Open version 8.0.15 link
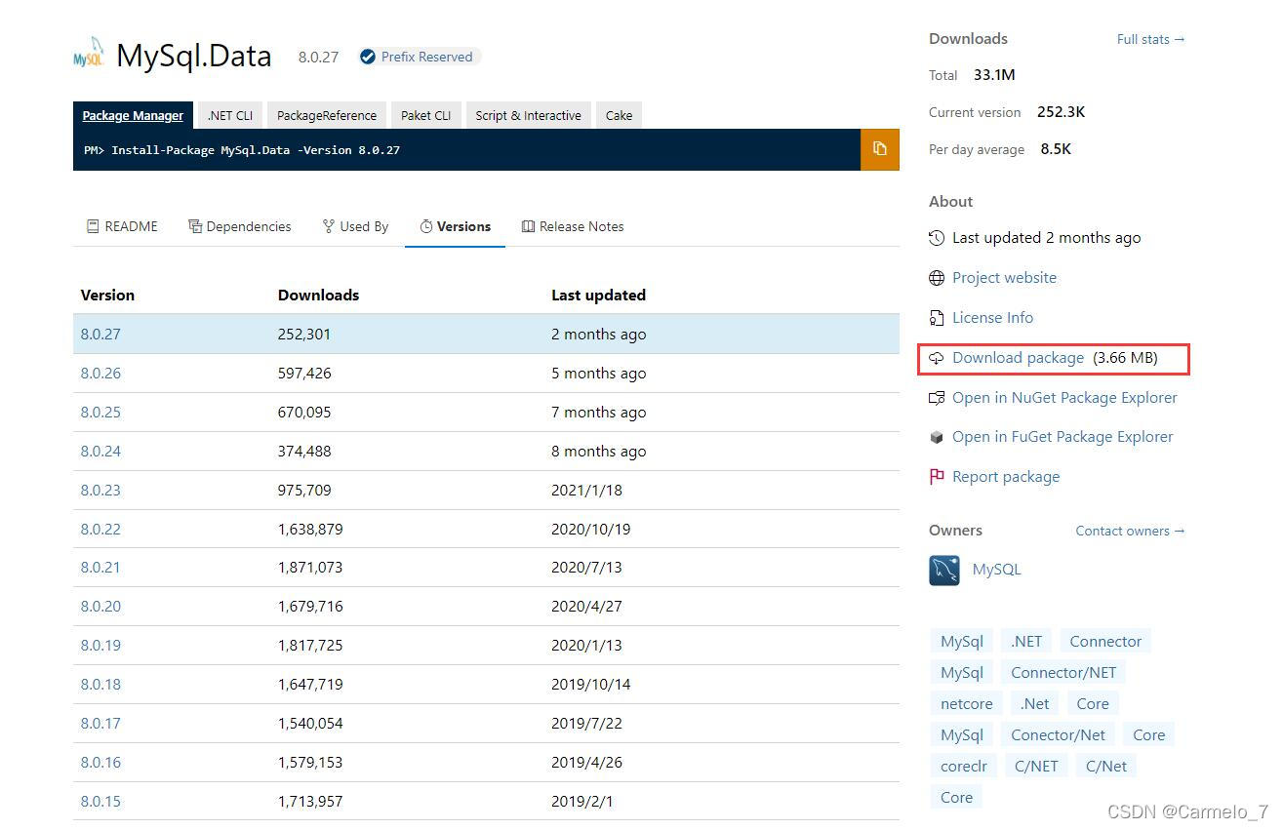The image size is (1283, 830). (100, 801)
